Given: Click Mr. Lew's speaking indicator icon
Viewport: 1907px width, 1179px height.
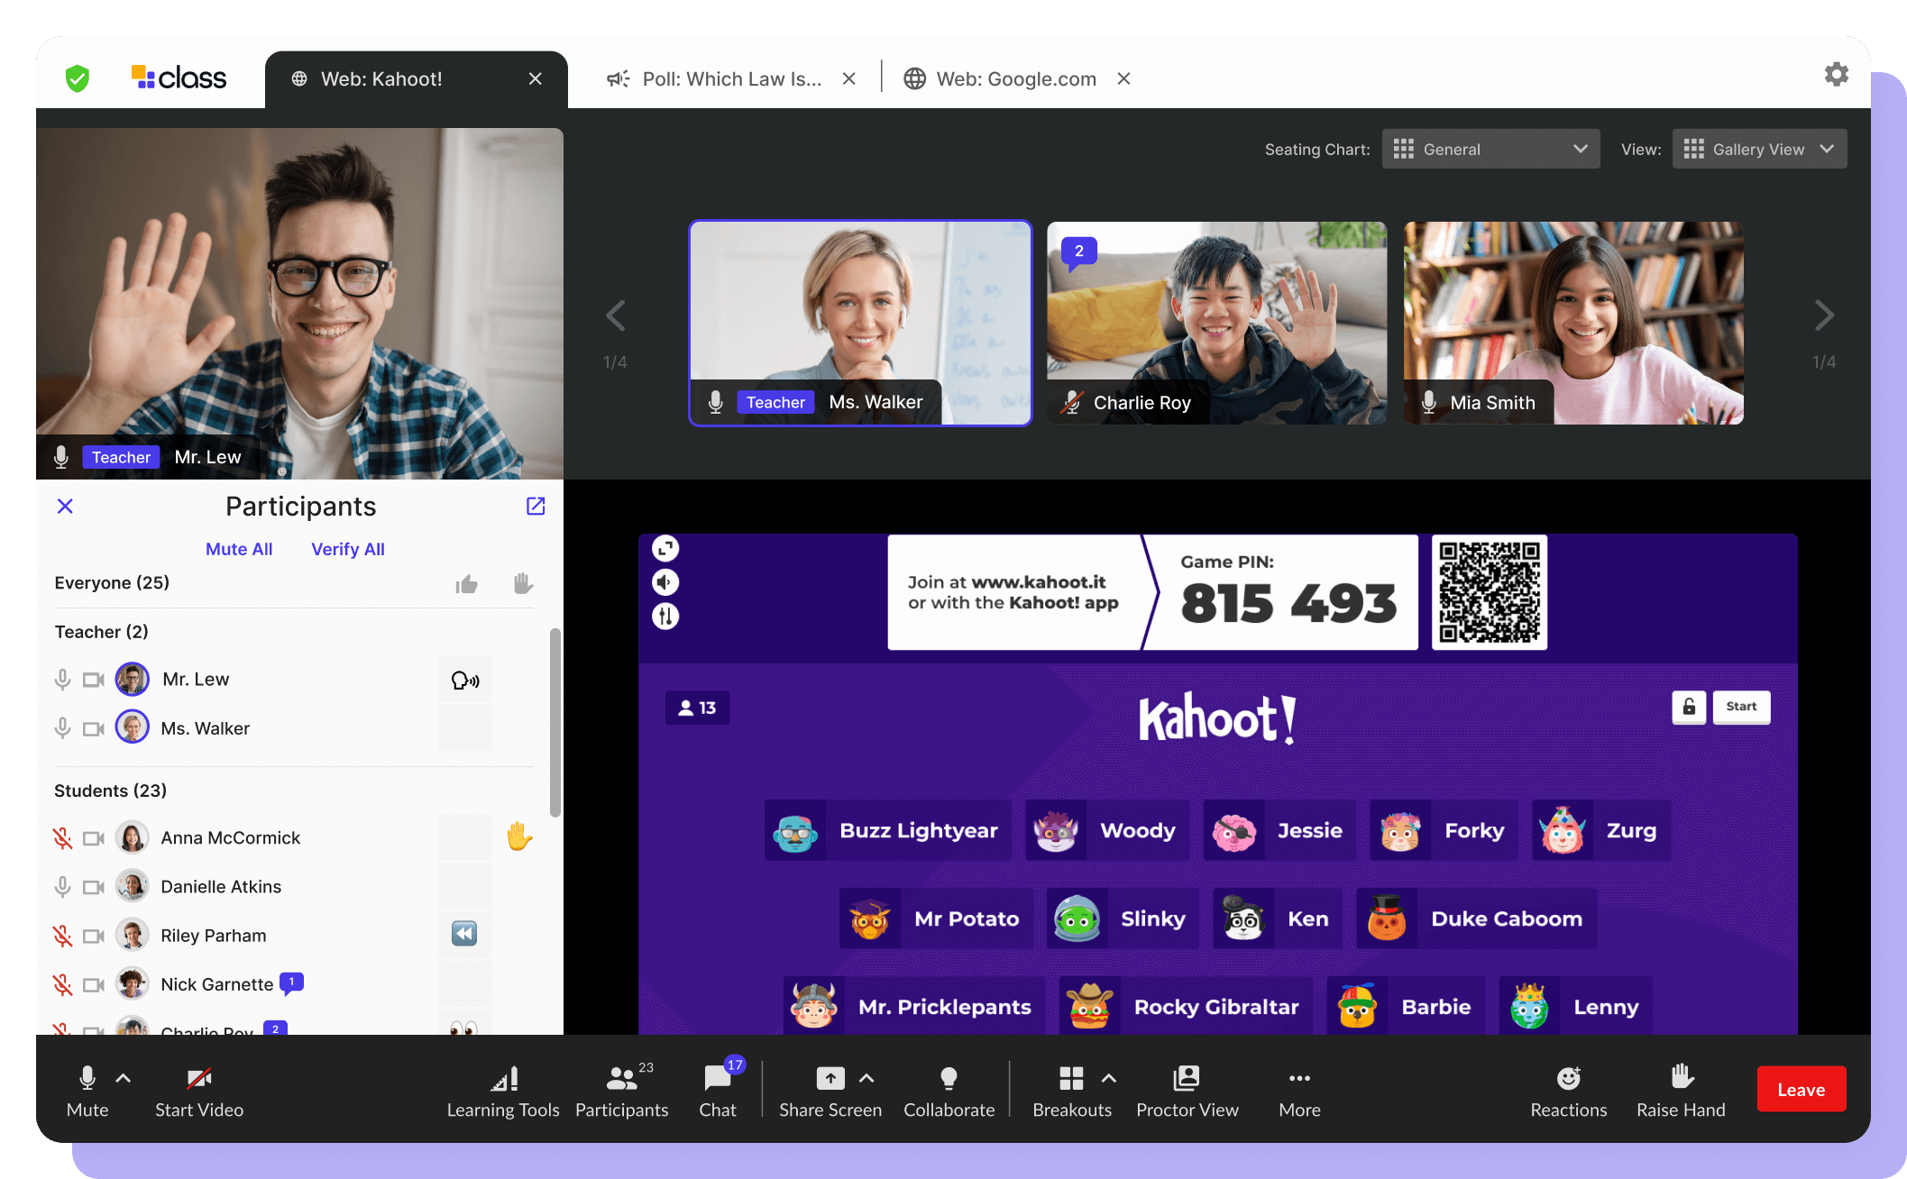Looking at the screenshot, I should coord(464,680).
